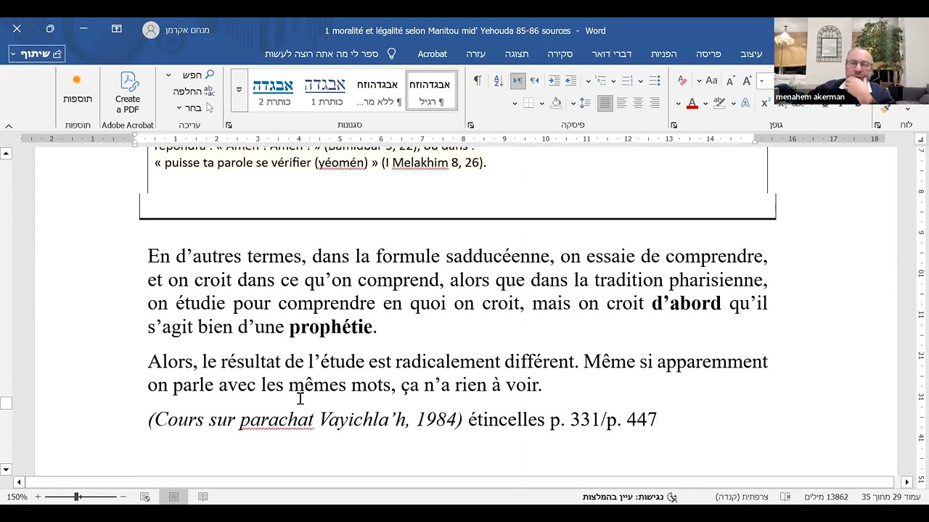Image resolution: width=929 pixels, height=522 pixels.
Task: Click the vertical scrollbar down arrow
Action: click(6, 470)
